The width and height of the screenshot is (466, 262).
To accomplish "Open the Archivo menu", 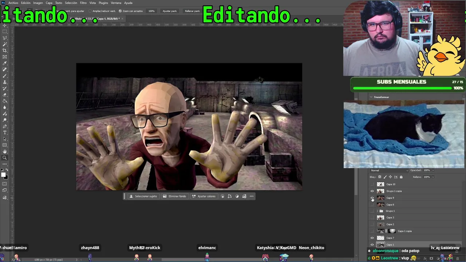I will click(x=13, y=3).
